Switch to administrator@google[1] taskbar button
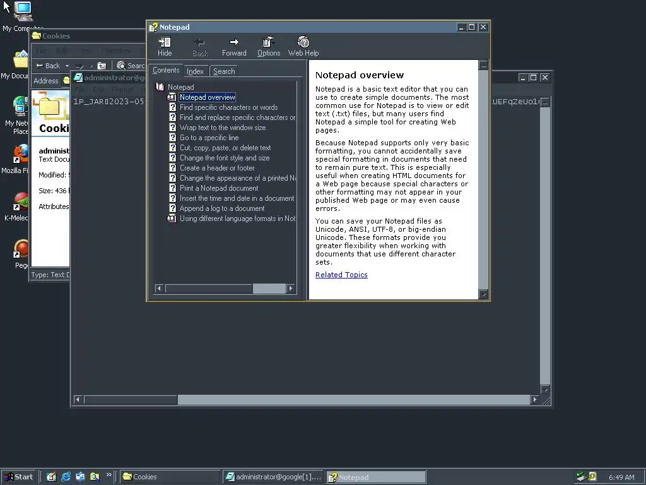646x485 pixels. coord(274,477)
